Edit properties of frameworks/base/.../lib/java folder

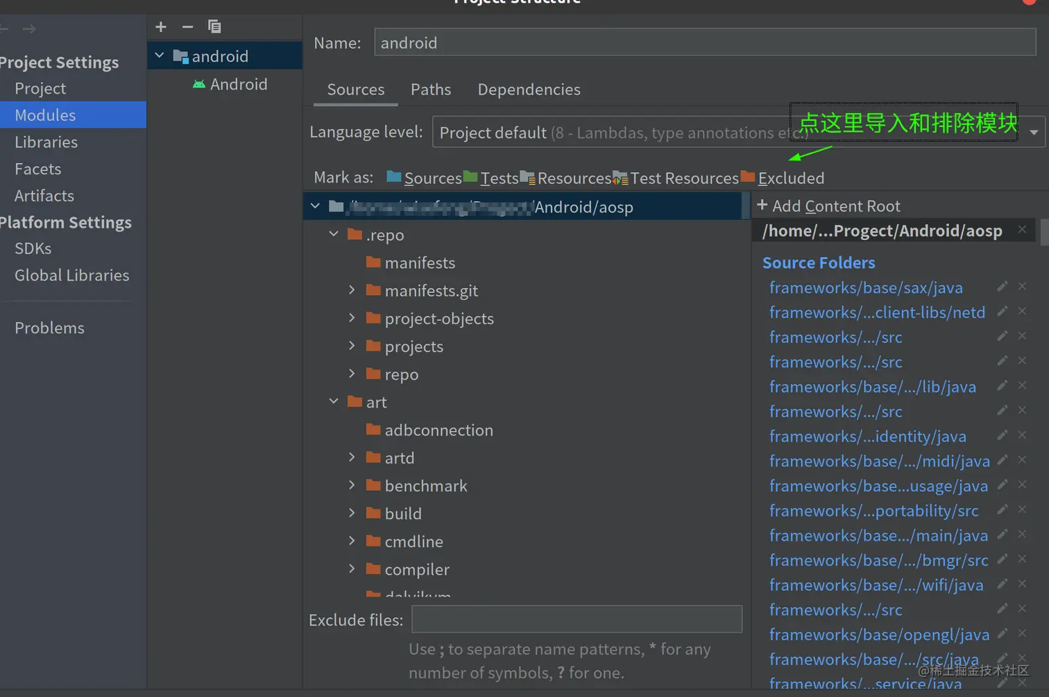(x=1002, y=385)
